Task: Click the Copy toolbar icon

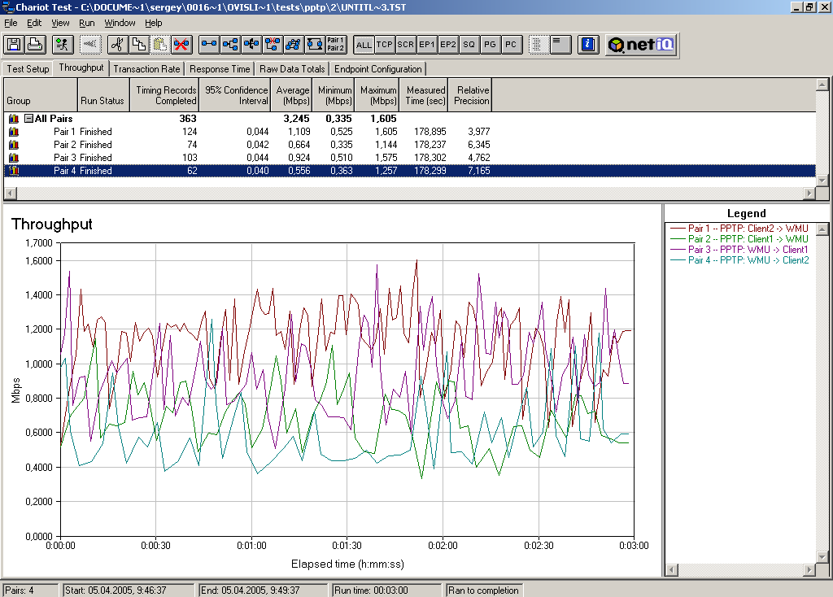Action: pos(139,44)
